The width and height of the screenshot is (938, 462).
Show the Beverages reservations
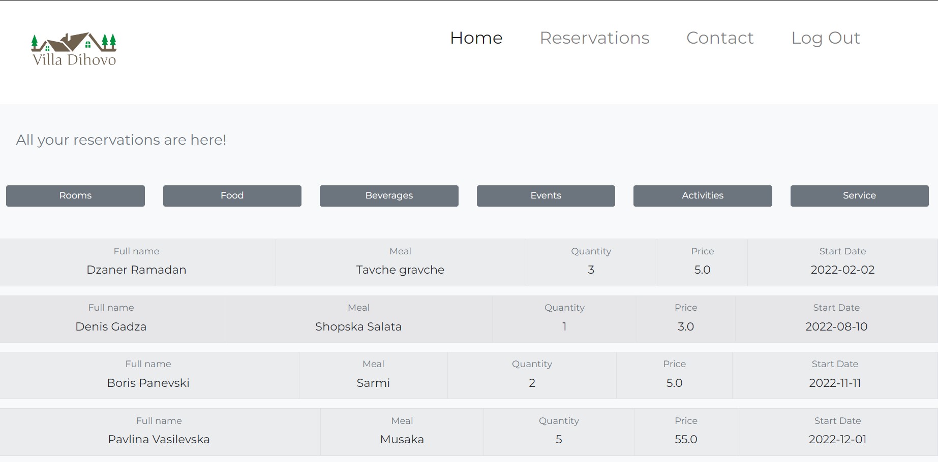click(389, 196)
